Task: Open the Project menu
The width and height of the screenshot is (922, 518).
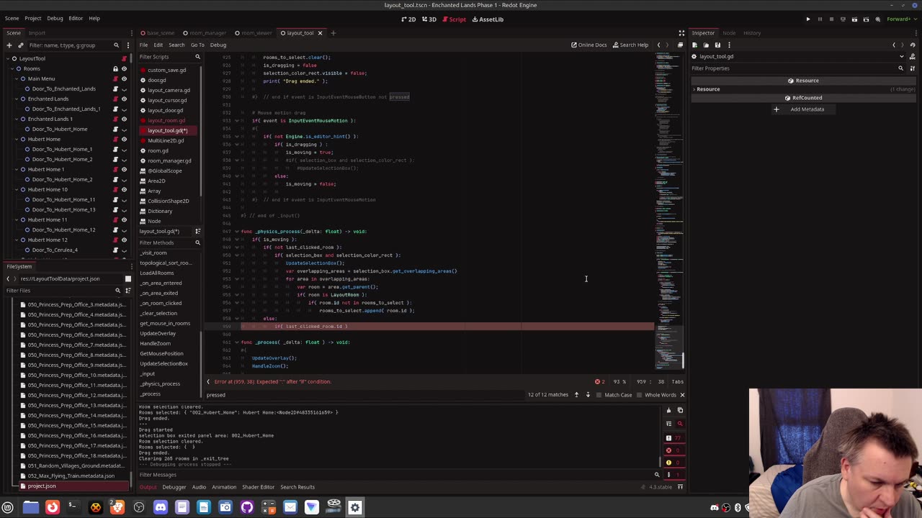Action: point(32,18)
